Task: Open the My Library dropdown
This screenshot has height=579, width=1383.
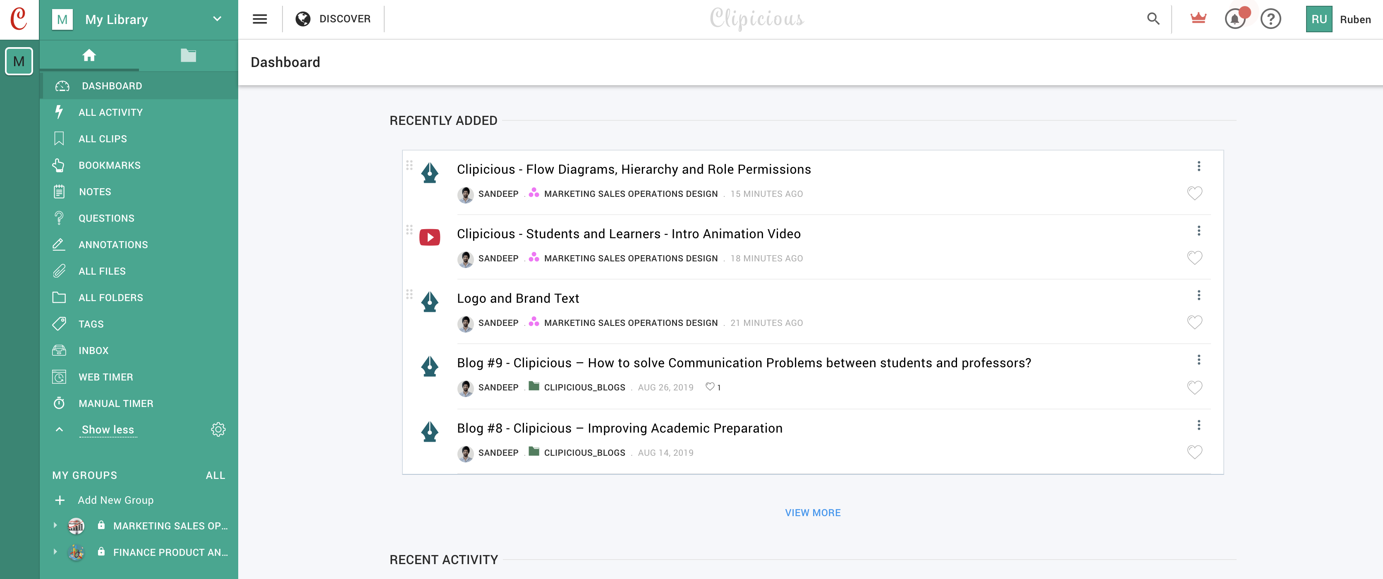Action: coord(217,19)
